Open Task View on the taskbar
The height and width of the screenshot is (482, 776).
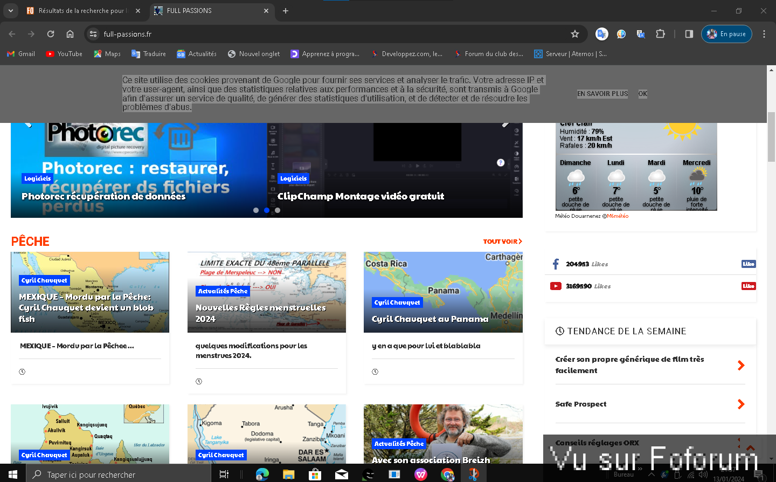pyautogui.click(x=224, y=474)
